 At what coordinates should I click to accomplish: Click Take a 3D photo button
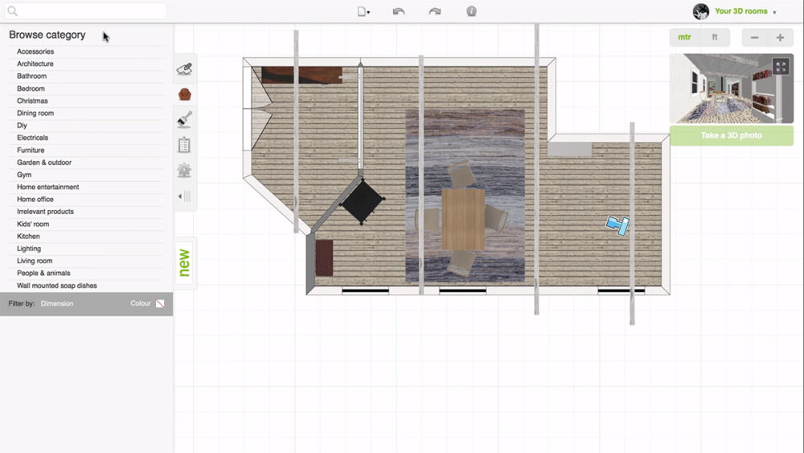(731, 135)
